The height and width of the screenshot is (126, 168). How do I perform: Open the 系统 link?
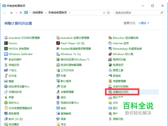click(63, 108)
